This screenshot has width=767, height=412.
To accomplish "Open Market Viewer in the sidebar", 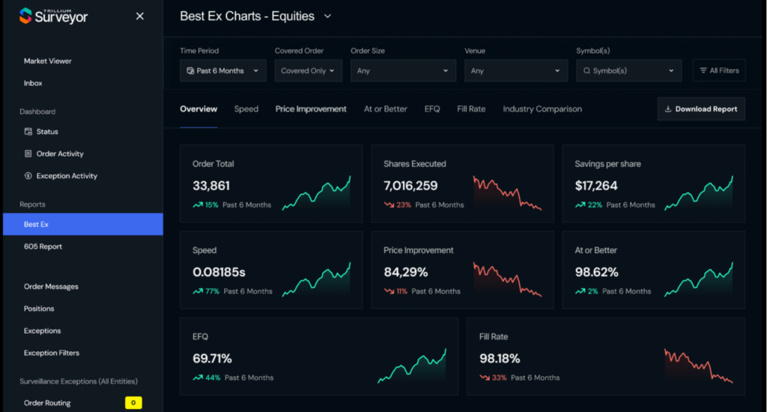I will [48, 61].
